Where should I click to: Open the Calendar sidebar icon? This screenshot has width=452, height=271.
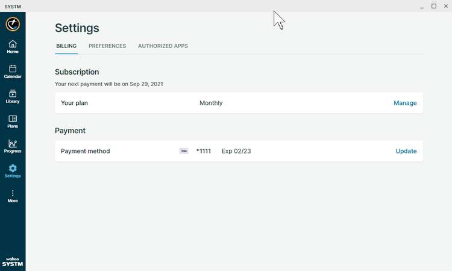[x=13, y=69]
